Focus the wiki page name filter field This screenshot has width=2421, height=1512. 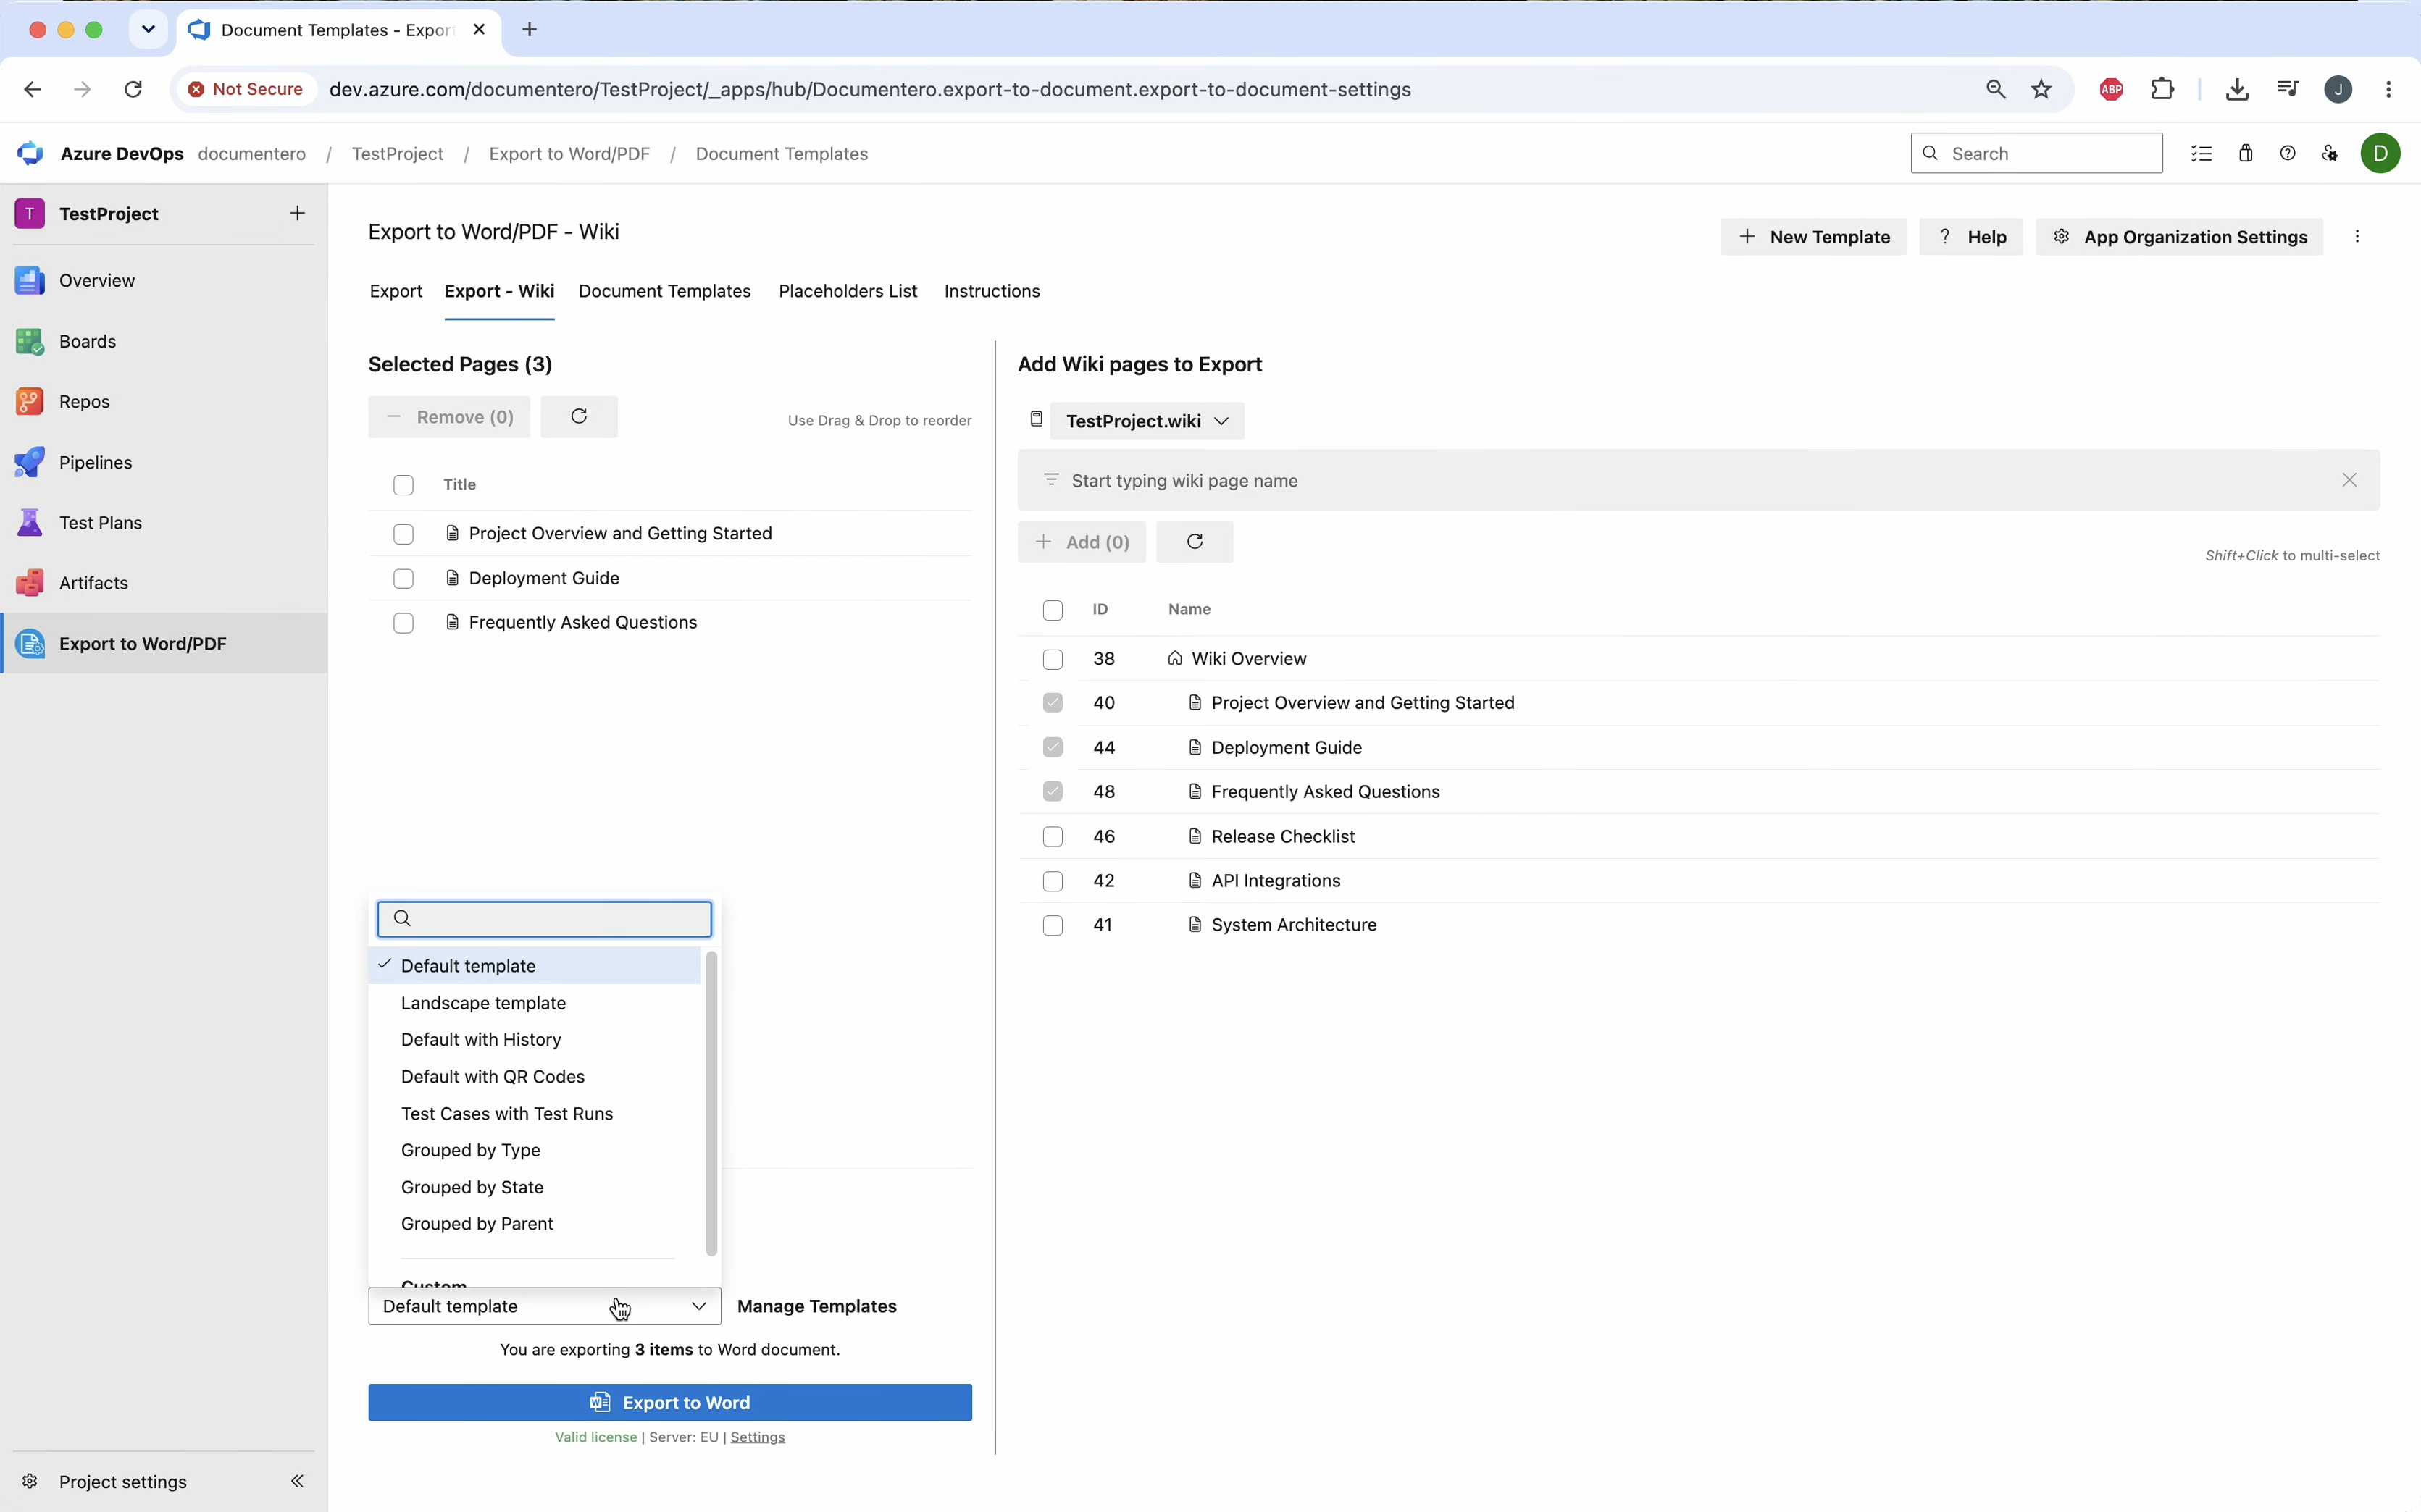[x=1698, y=480]
